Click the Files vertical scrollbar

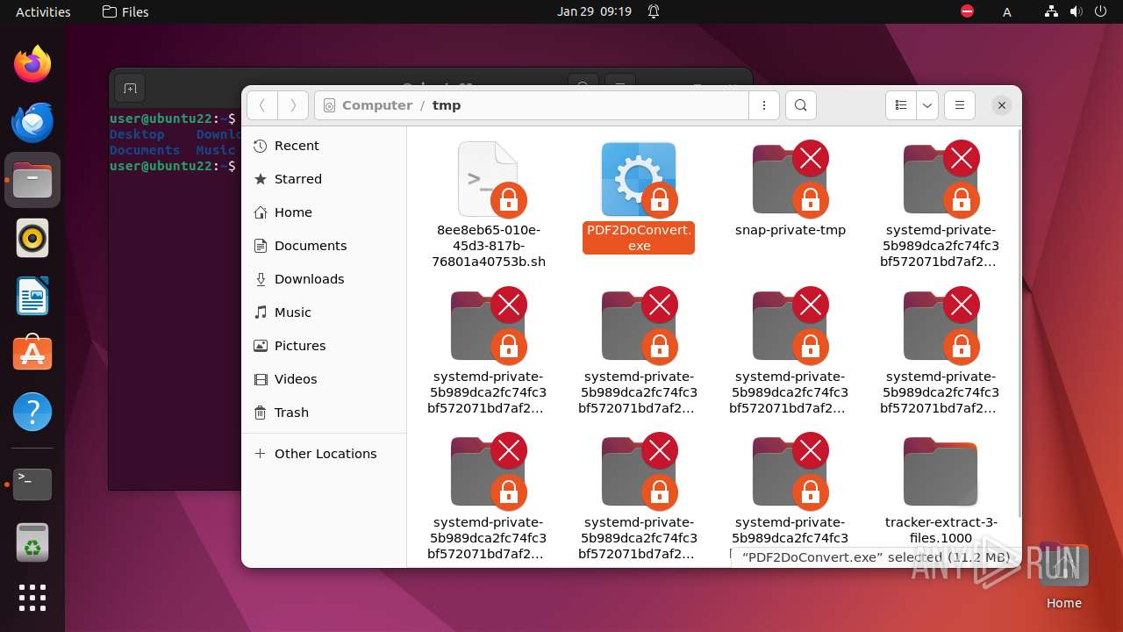[1019, 323]
